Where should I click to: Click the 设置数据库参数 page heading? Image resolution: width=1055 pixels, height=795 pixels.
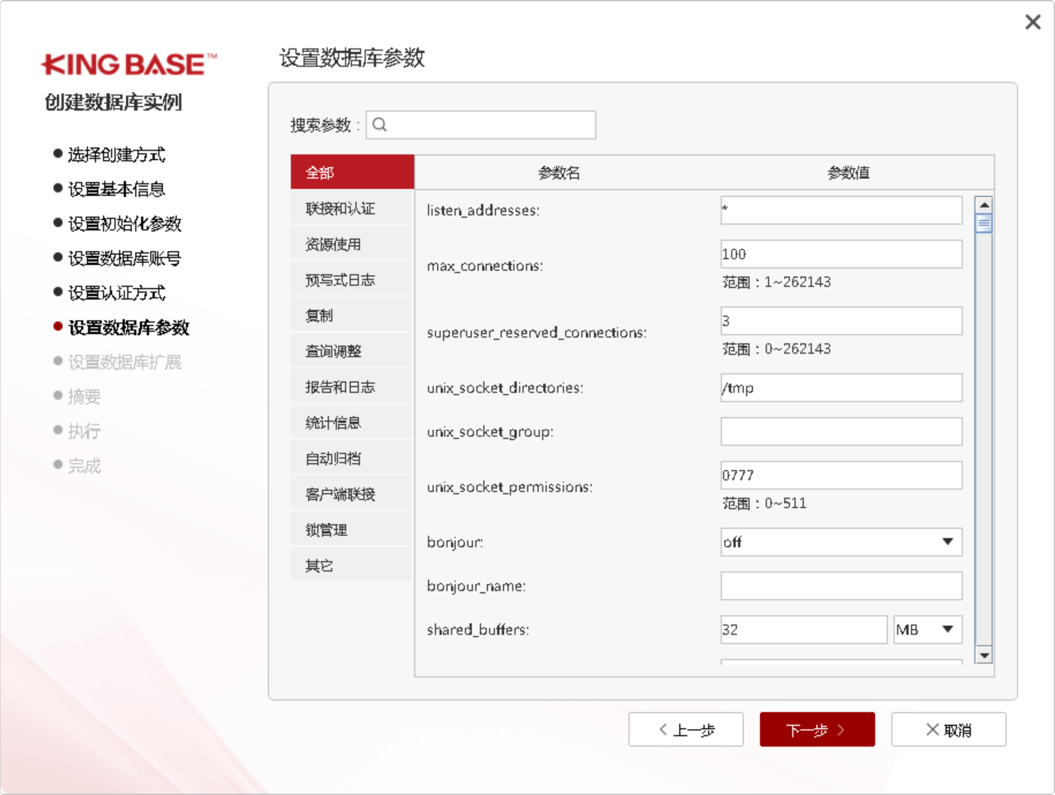tap(352, 58)
